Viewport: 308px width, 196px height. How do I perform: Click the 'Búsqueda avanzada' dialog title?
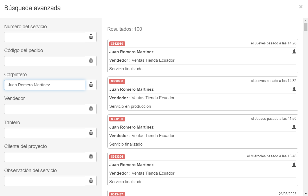(x=32, y=8)
